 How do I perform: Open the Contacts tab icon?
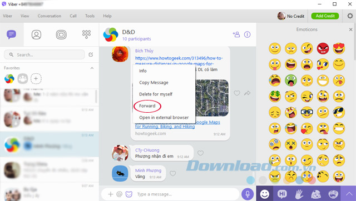click(x=36, y=34)
